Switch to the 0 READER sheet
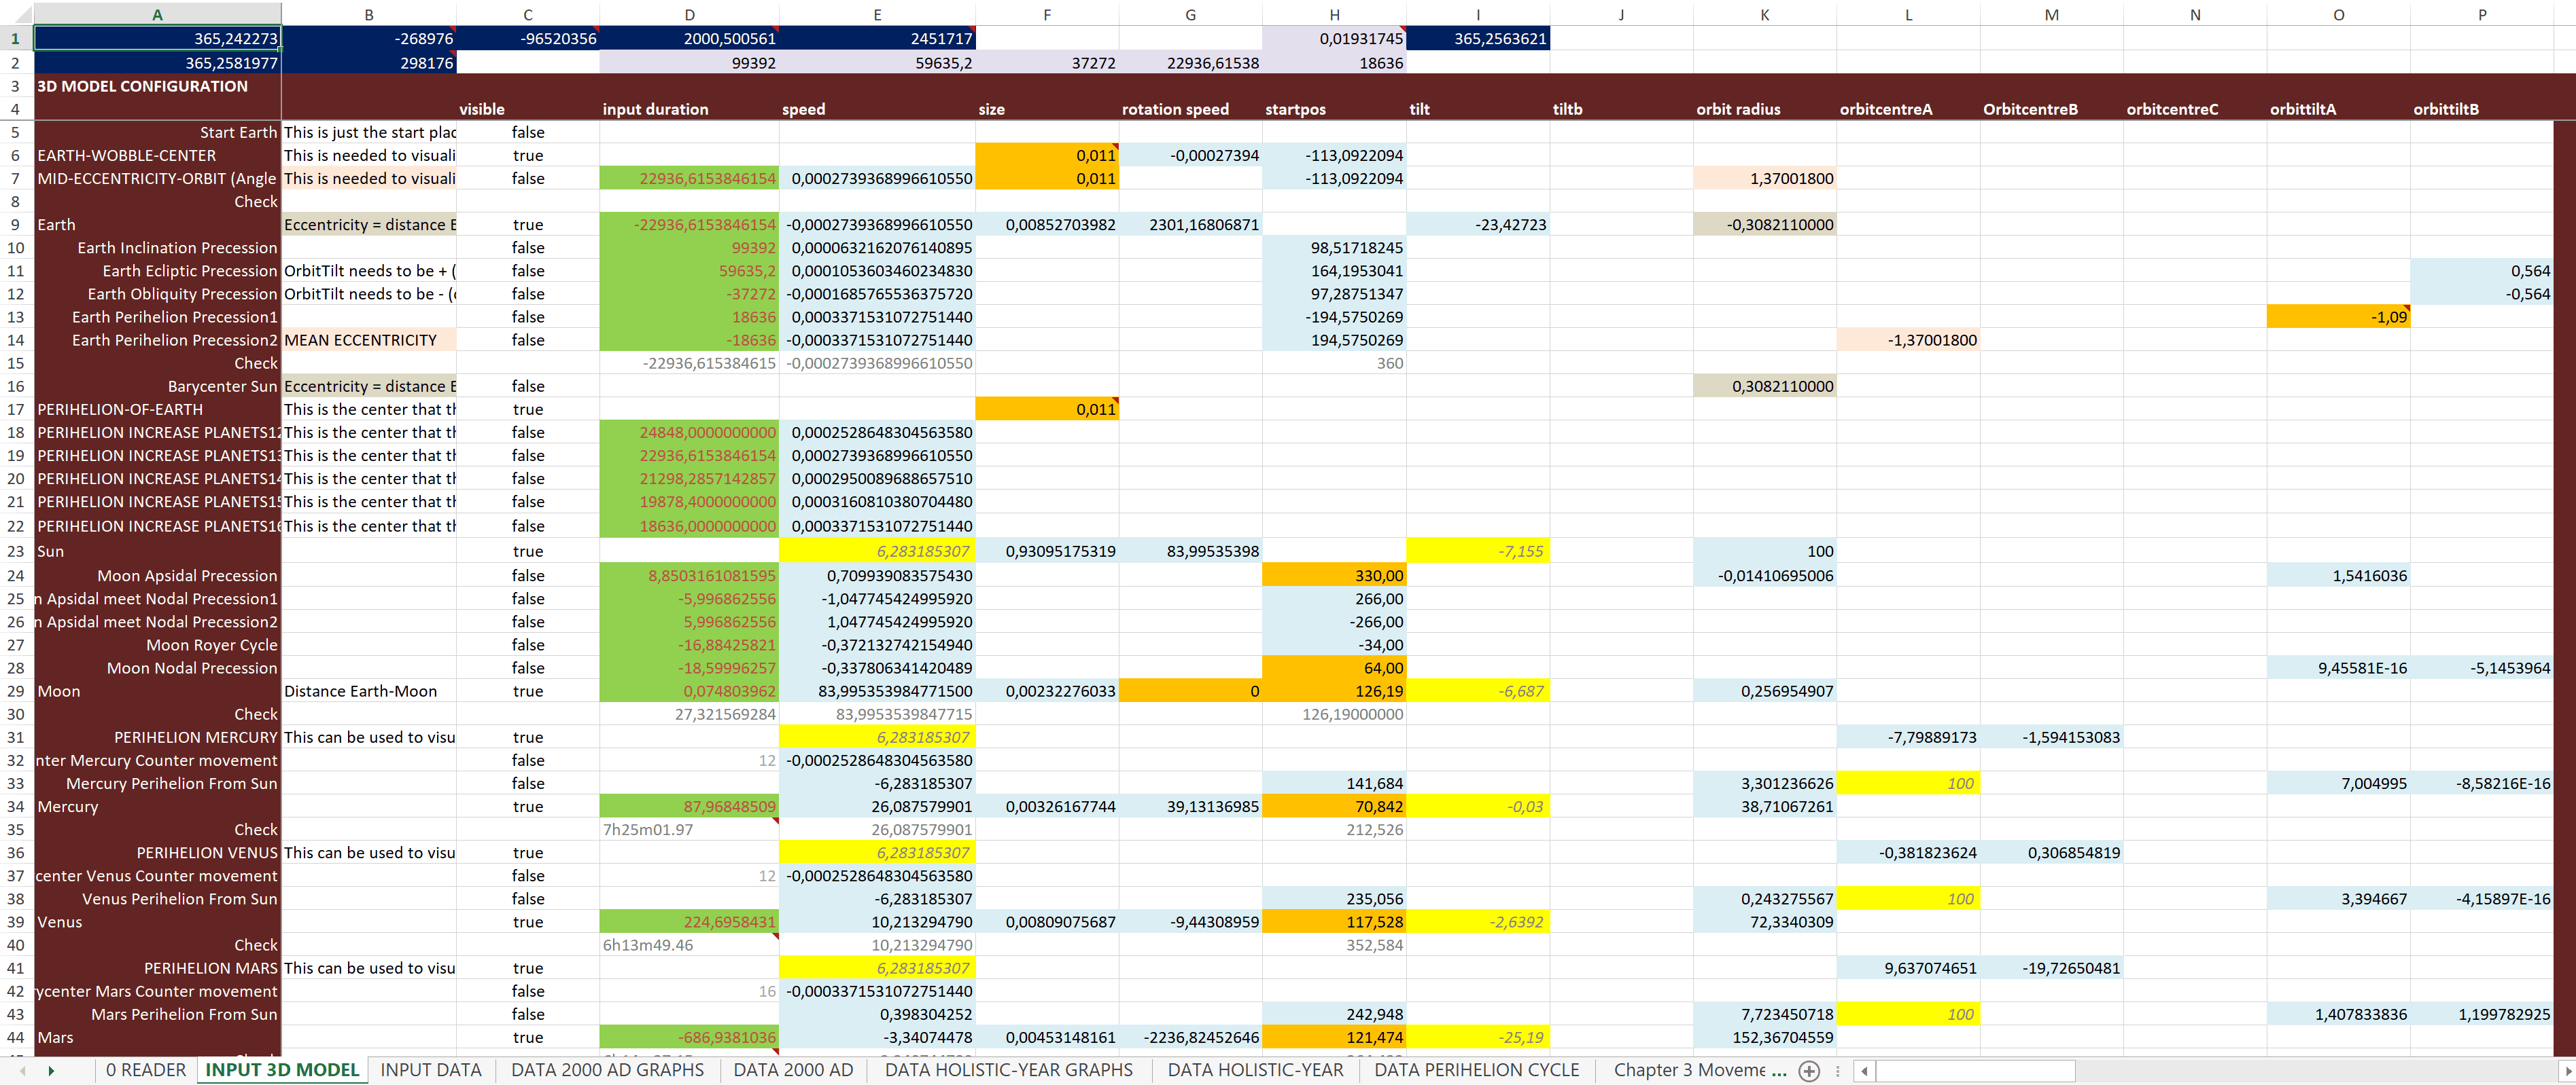Screen dimensions: 2576x1085 tap(146, 1069)
